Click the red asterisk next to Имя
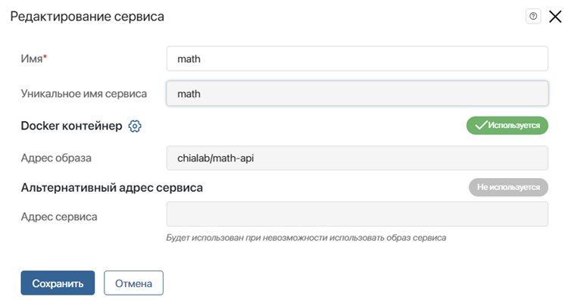 coord(45,57)
